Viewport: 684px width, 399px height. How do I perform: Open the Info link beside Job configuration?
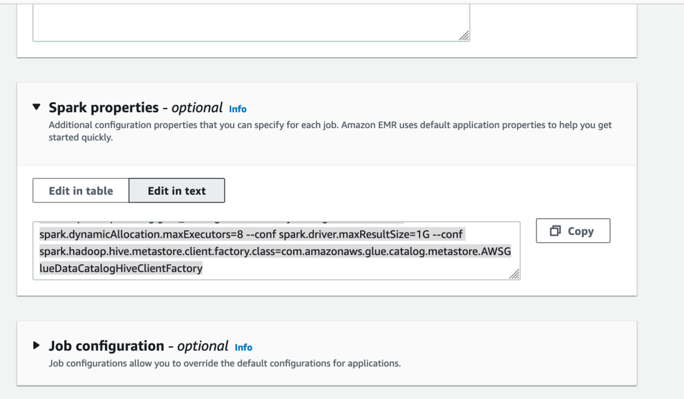click(x=243, y=347)
